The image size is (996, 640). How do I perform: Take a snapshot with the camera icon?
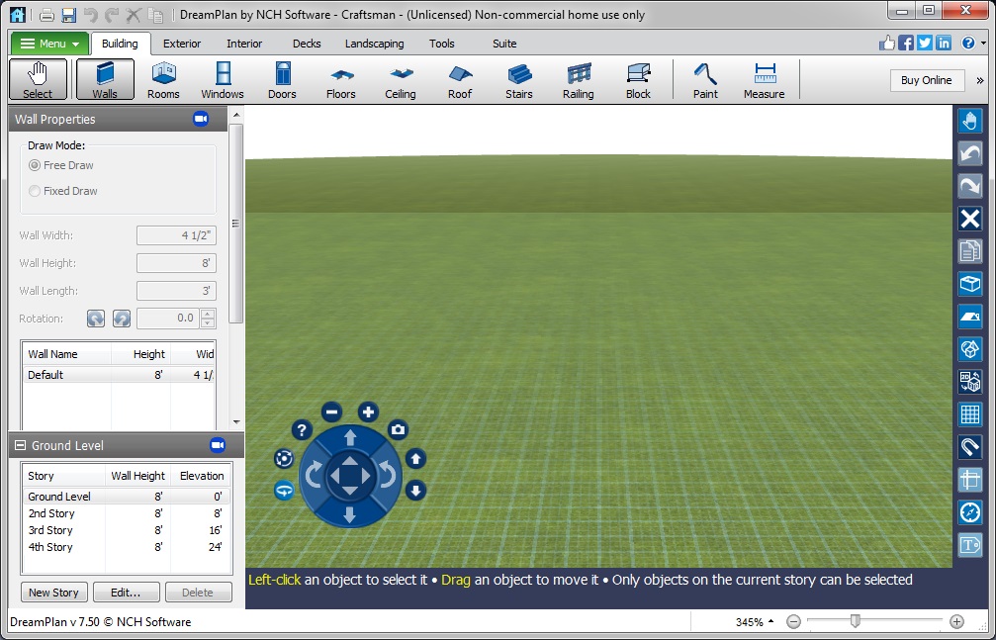click(398, 429)
